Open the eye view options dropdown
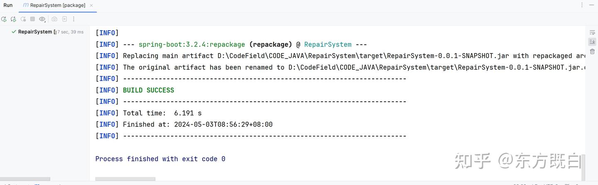This screenshot has width=598, height=185. (x=42, y=19)
